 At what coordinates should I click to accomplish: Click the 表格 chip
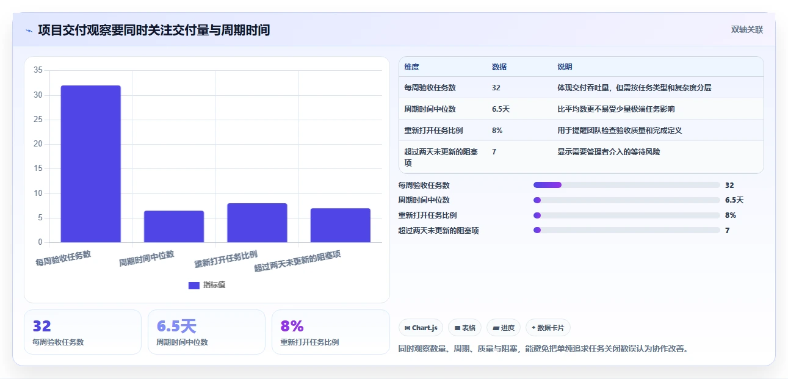(465, 328)
